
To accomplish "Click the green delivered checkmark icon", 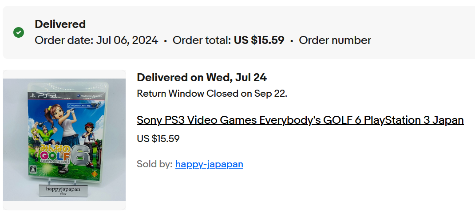I will click(19, 32).
